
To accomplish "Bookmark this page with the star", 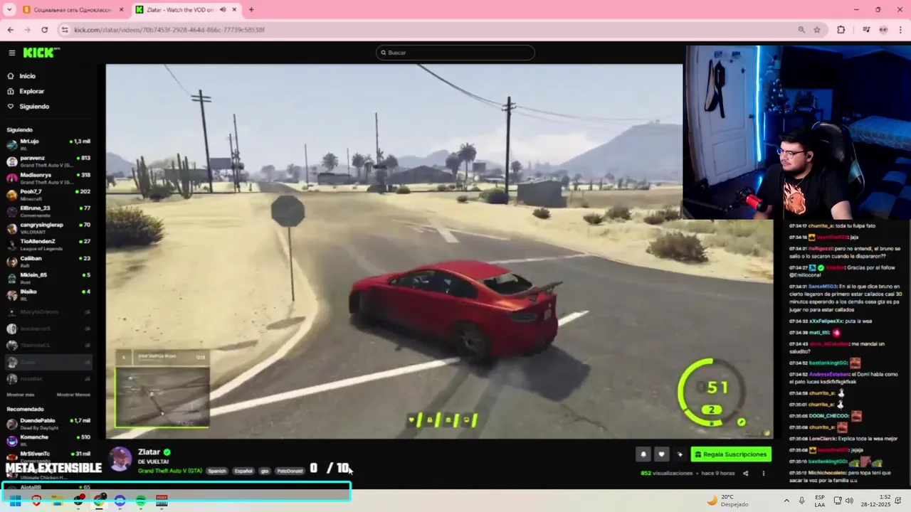I will click(x=817, y=30).
